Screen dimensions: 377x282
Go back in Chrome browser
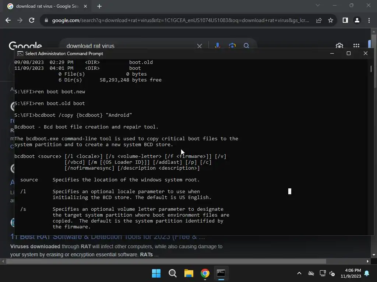8,21
